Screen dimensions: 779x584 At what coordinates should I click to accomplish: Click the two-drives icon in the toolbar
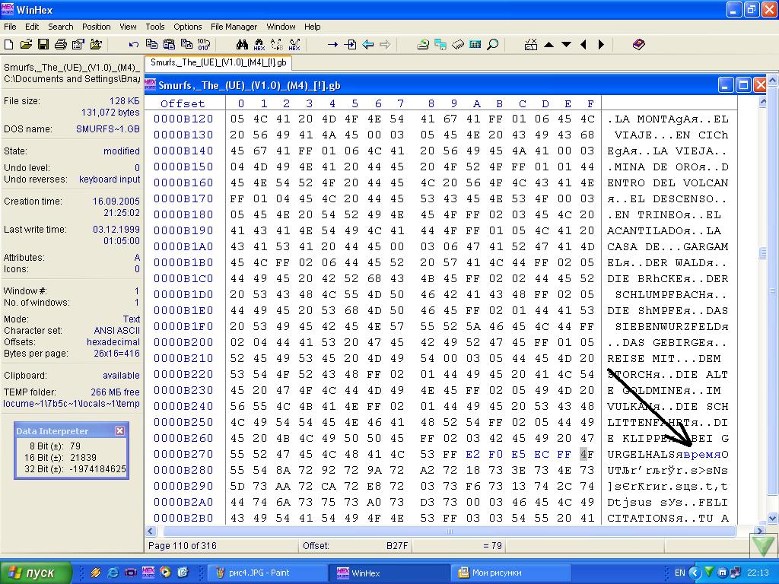(x=440, y=45)
